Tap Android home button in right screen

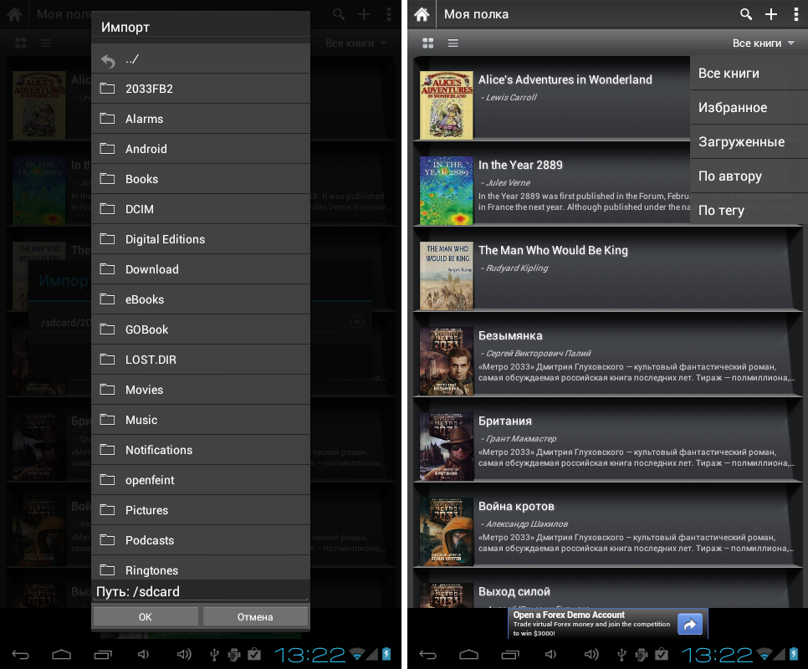[x=469, y=655]
